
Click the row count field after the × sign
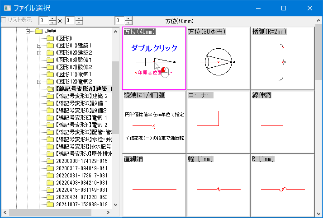[x=70, y=21]
